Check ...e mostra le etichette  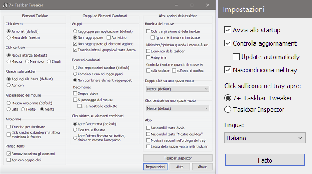(x=79, y=106)
